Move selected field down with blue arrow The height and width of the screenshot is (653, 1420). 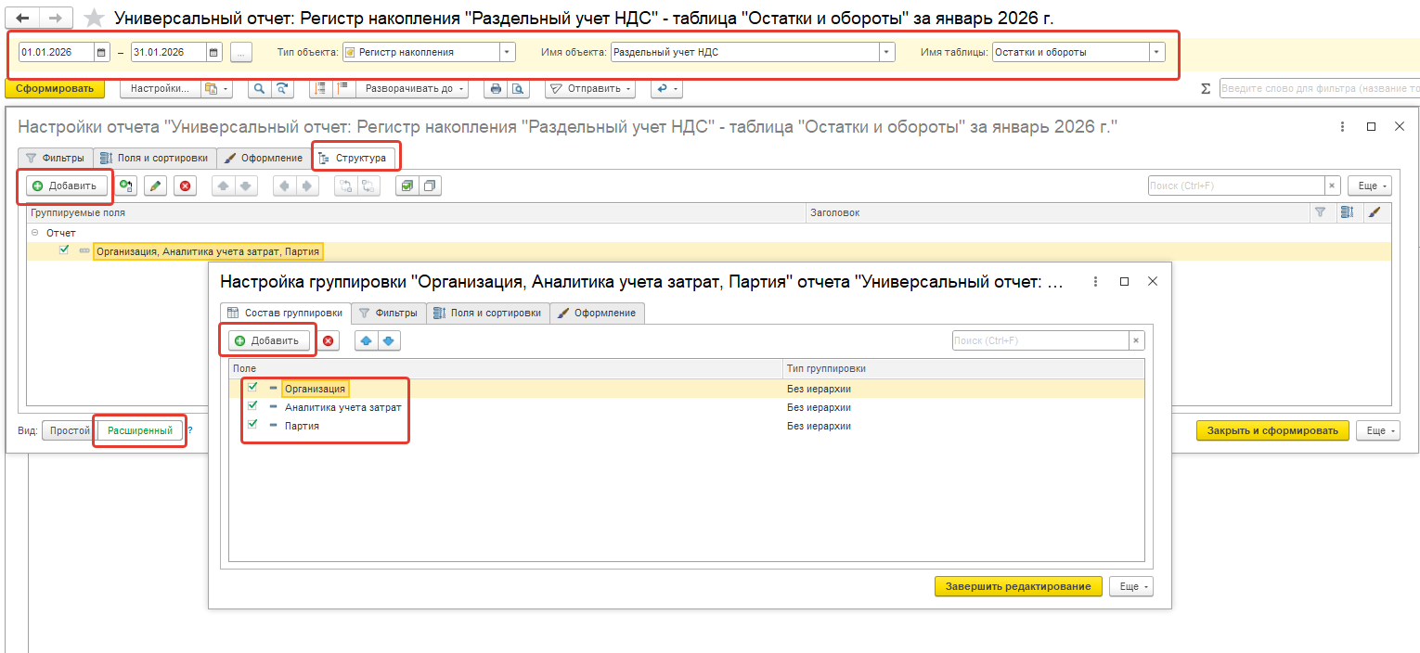click(388, 340)
